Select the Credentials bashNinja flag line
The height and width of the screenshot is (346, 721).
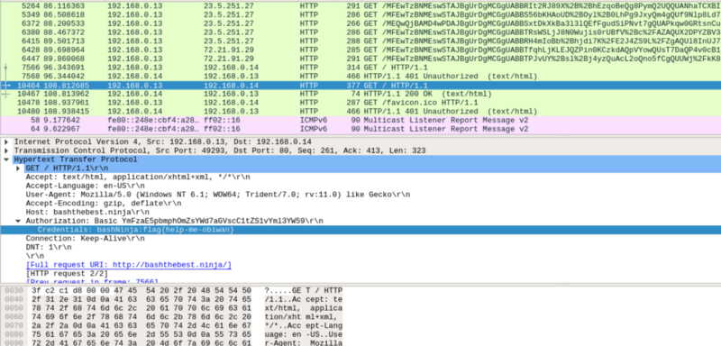(x=360, y=230)
